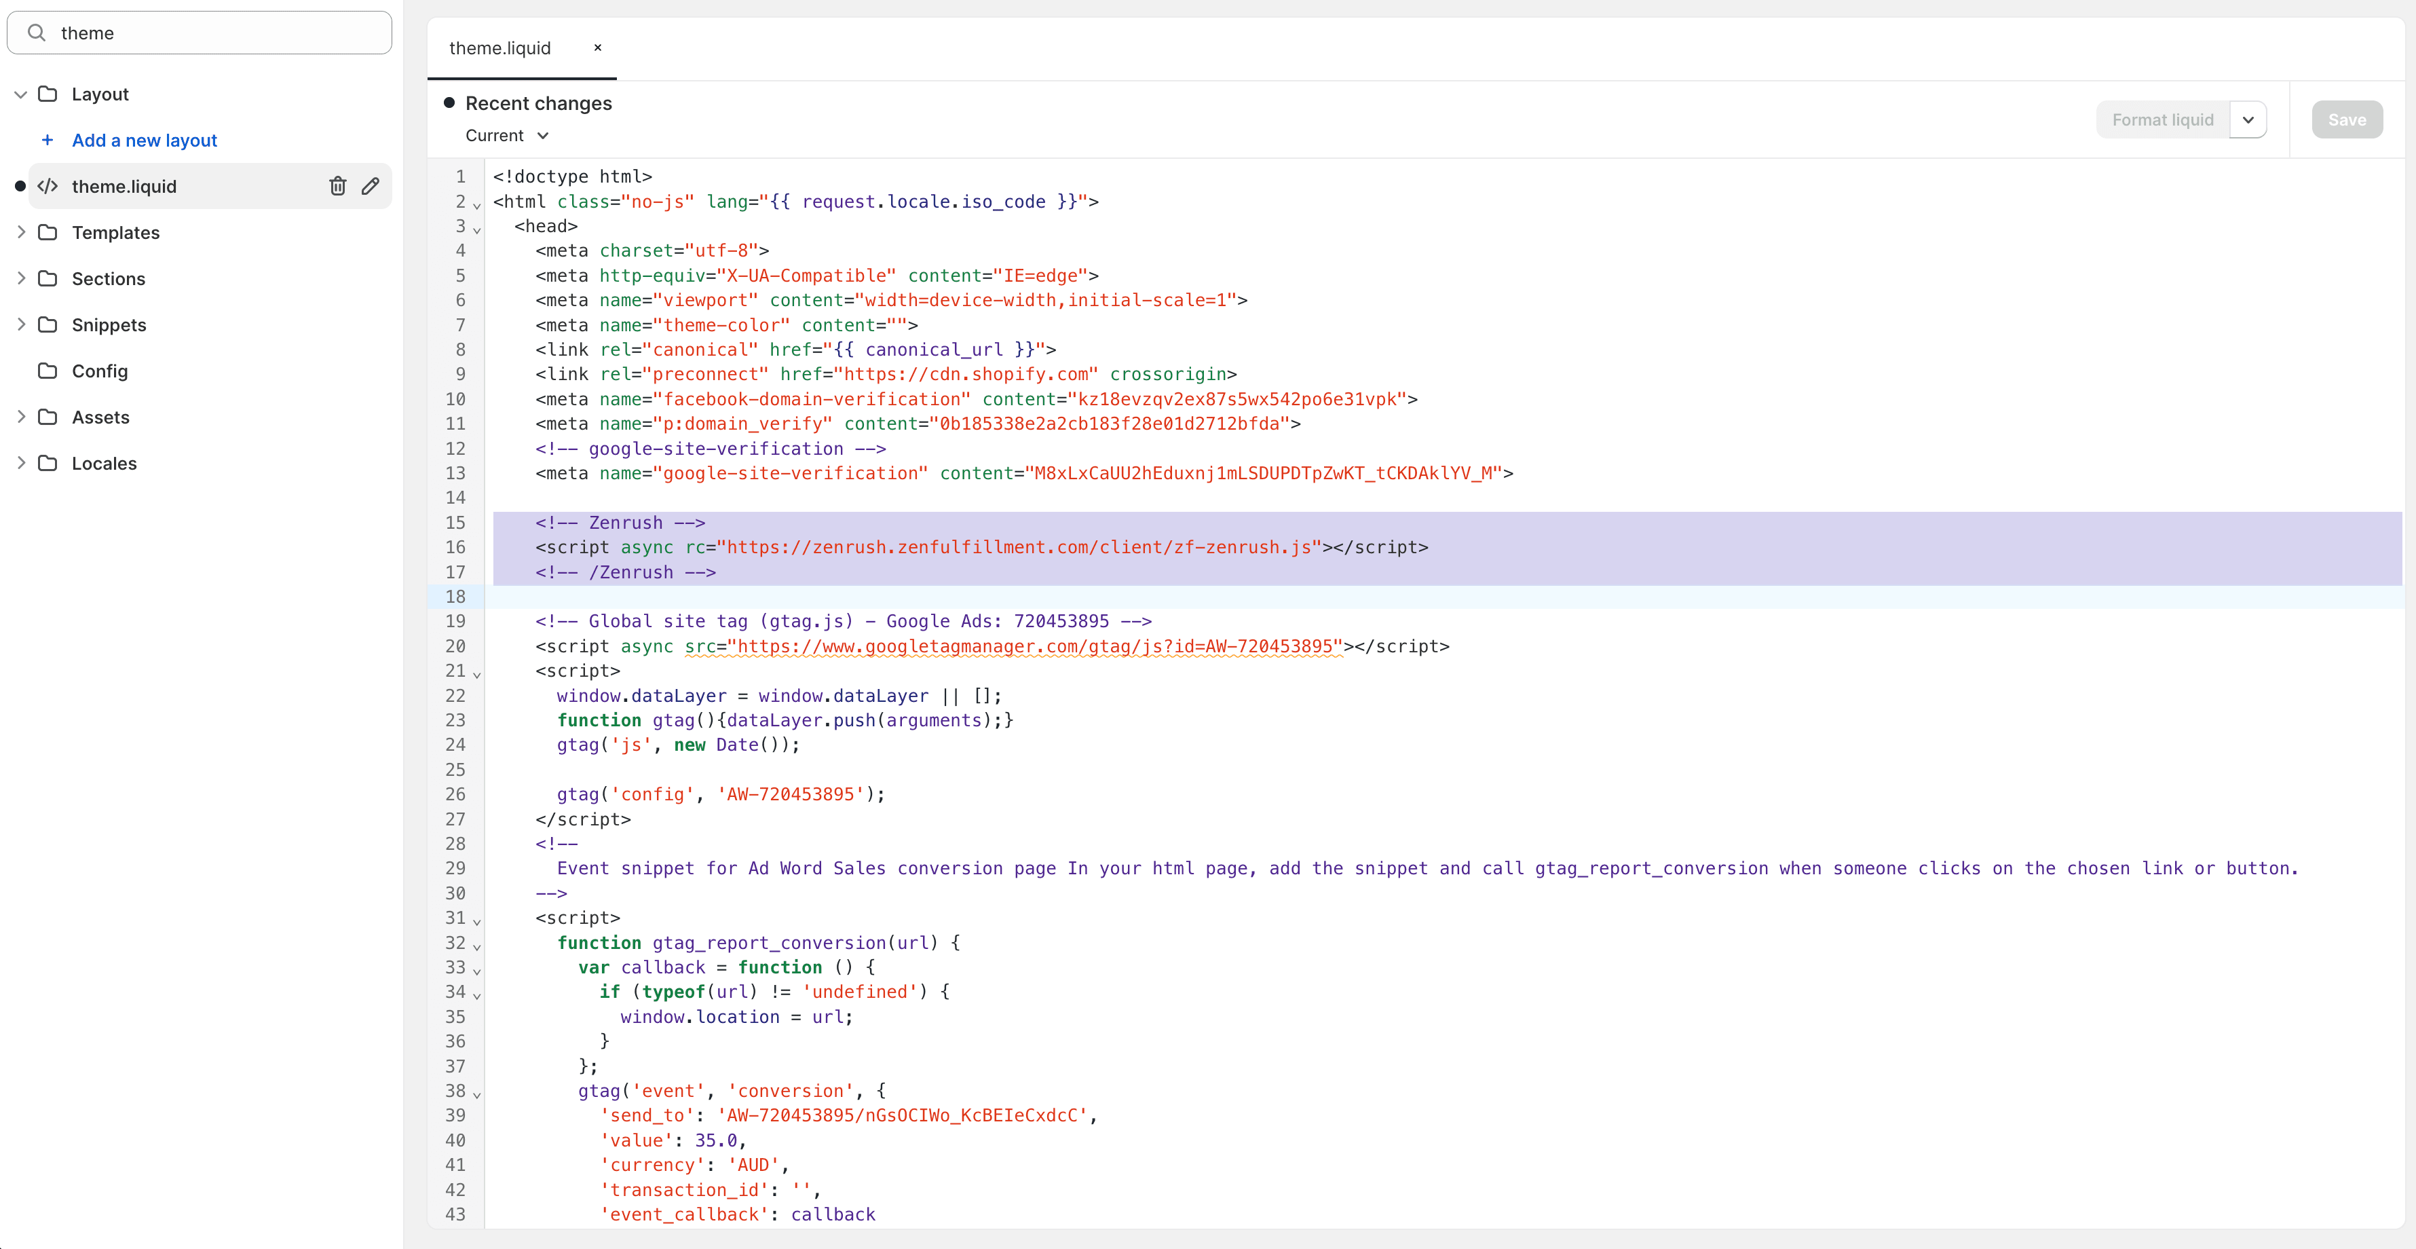Viewport: 2416px width, 1249px height.
Task: Click the Templates folder icon
Action: pos(47,231)
